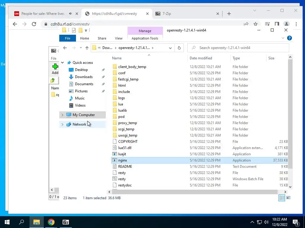This screenshot has height=228, width=305.
Task: Toggle Chrome side panel
Action: click(277, 24)
